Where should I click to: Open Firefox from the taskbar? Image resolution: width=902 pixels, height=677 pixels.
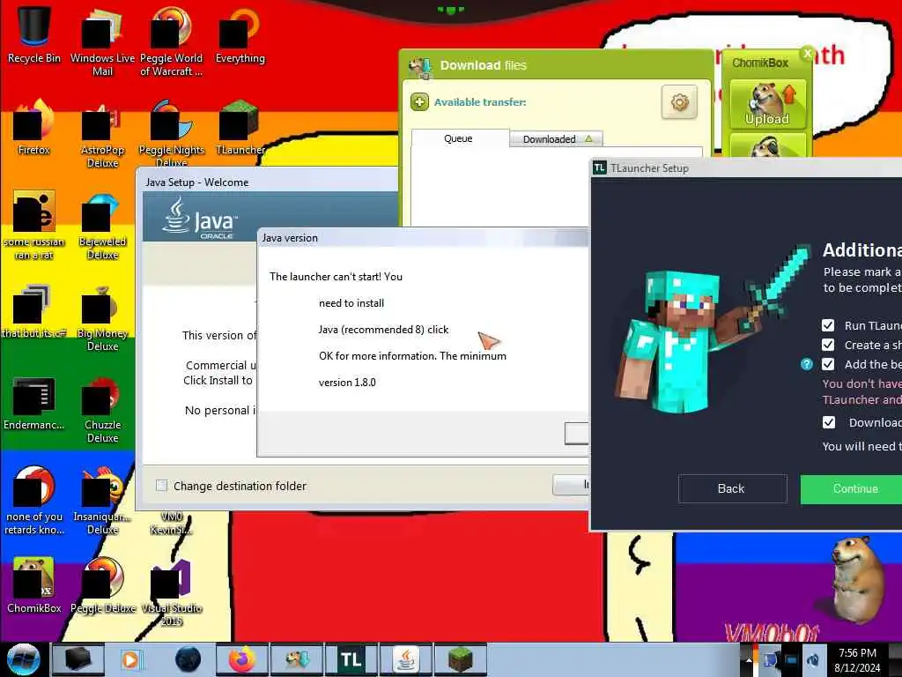coord(242,659)
